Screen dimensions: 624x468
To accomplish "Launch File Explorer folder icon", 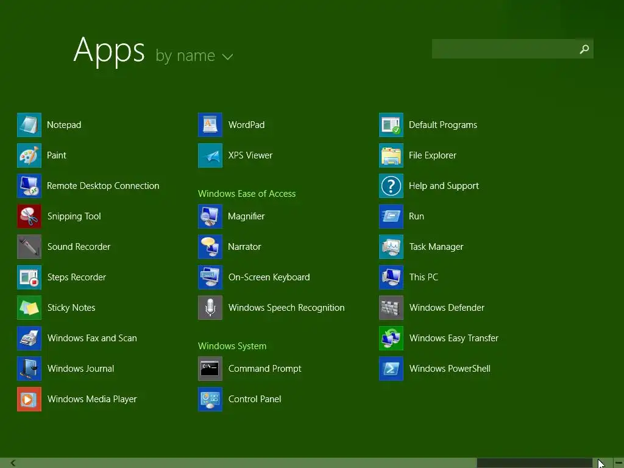I will coord(391,155).
